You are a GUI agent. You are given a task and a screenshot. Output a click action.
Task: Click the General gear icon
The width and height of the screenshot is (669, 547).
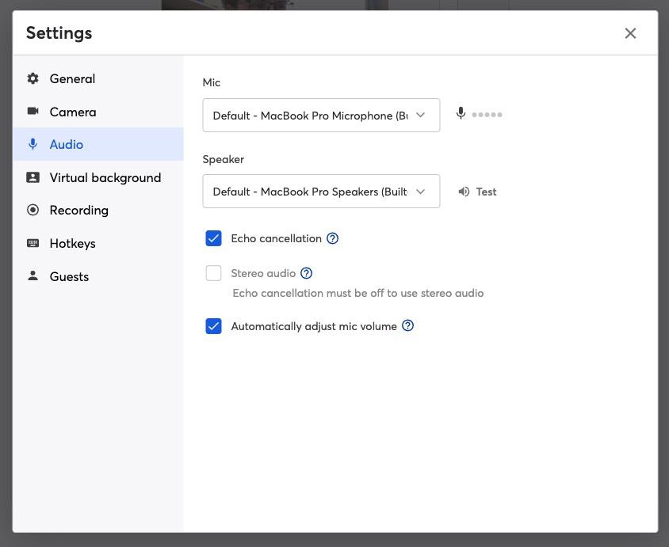pyautogui.click(x=32, y=78)
